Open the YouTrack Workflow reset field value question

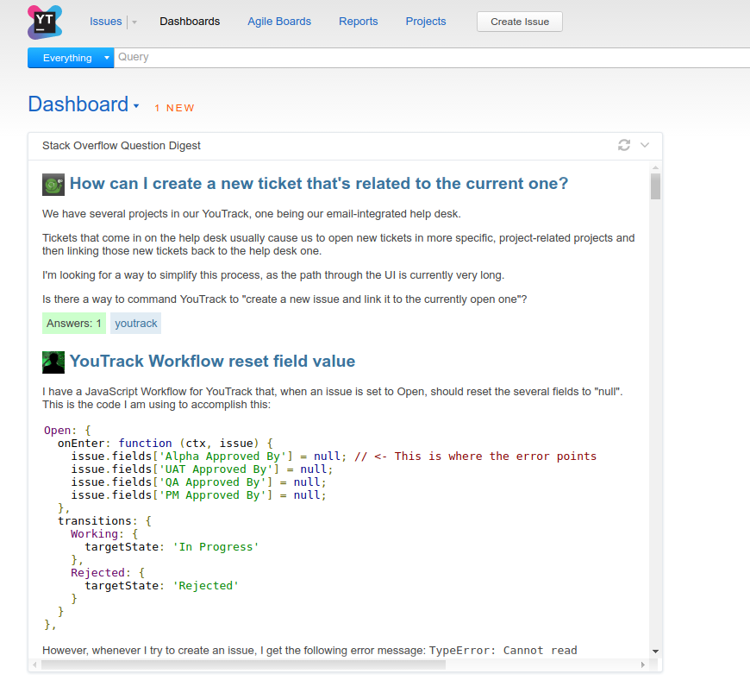point(212,361)
